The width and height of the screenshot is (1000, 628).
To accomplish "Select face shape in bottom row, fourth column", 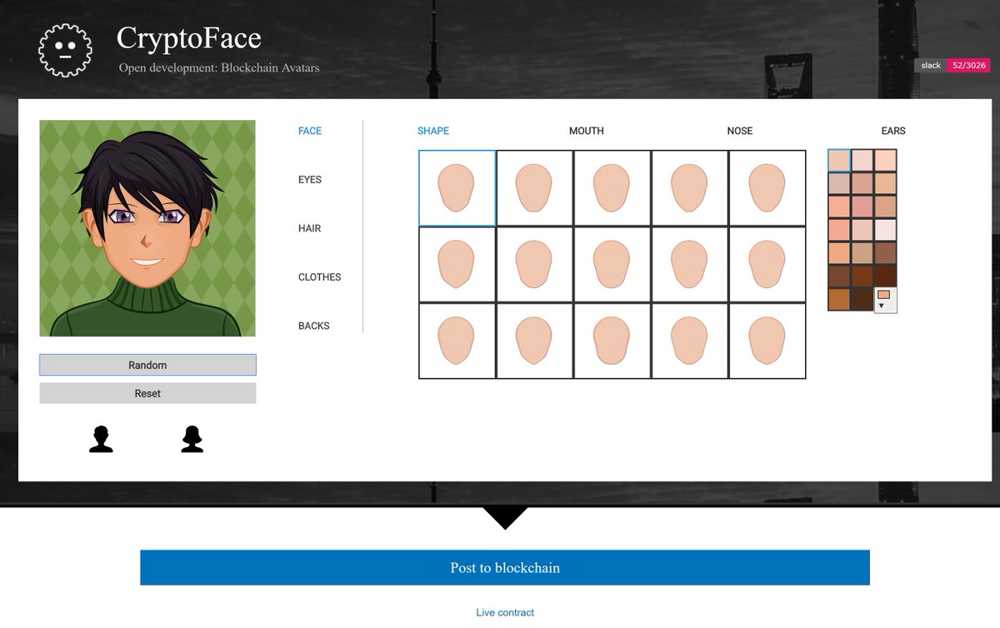I will click(689, 341).
